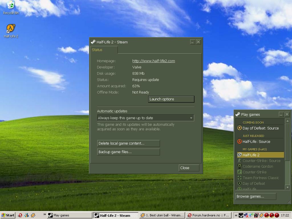Open the Automatic updates dropdown

145,118
